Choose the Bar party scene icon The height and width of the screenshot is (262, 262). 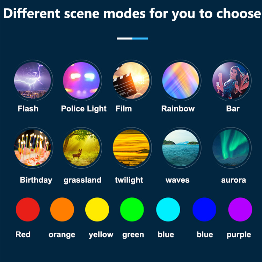(x=231, y=80)
